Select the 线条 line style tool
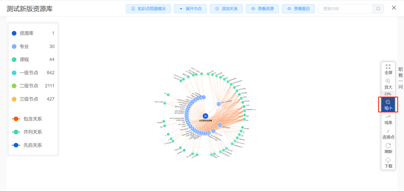This screenshot has height=192, width=404. 388,120
